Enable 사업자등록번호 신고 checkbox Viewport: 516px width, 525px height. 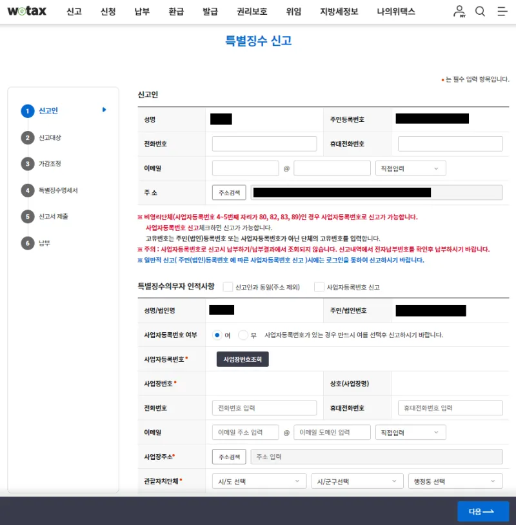coord(319,287)
